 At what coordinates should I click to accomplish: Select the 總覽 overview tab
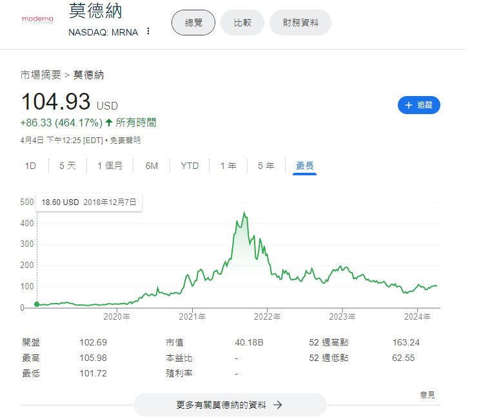[193, 23]
